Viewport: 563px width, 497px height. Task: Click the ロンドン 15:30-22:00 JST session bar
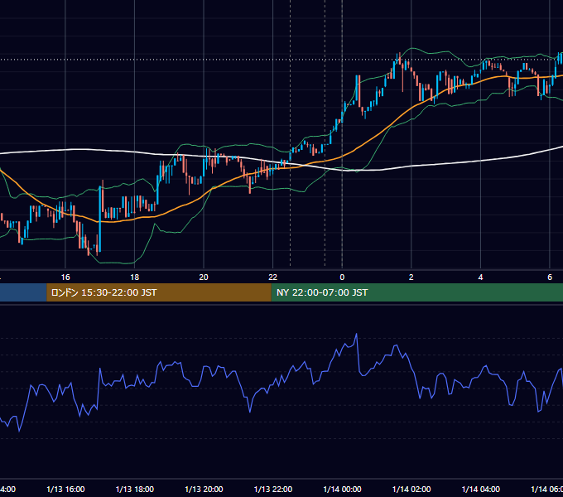(x=159, y=292)
